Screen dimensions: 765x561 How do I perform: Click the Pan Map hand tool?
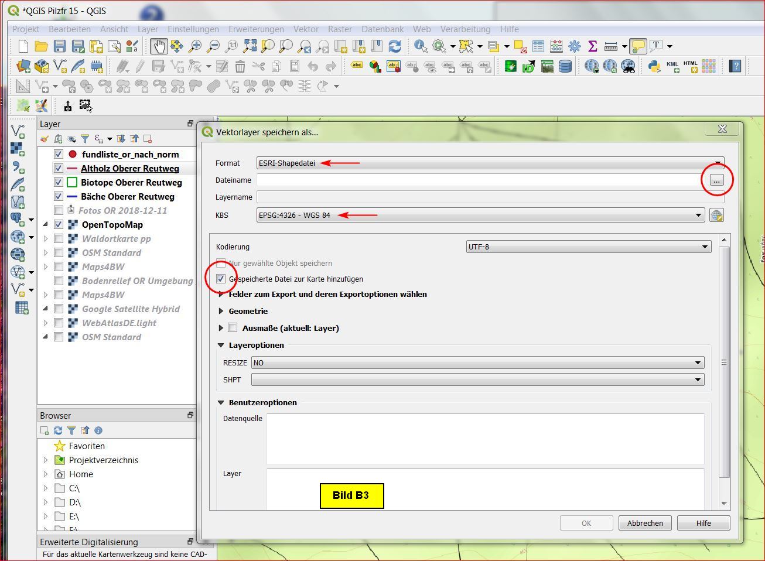click(x=158, y=46)
